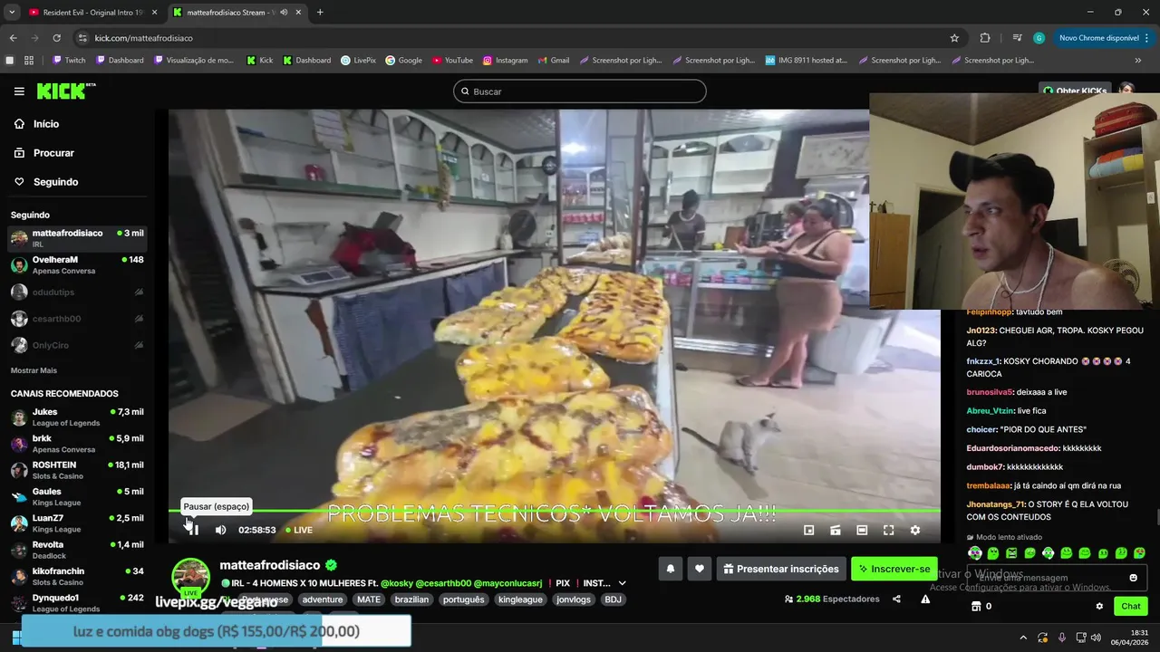This screenshot has width=1160, height=652.
Task: Click the brazilian tag
Action: coord(411,599)
